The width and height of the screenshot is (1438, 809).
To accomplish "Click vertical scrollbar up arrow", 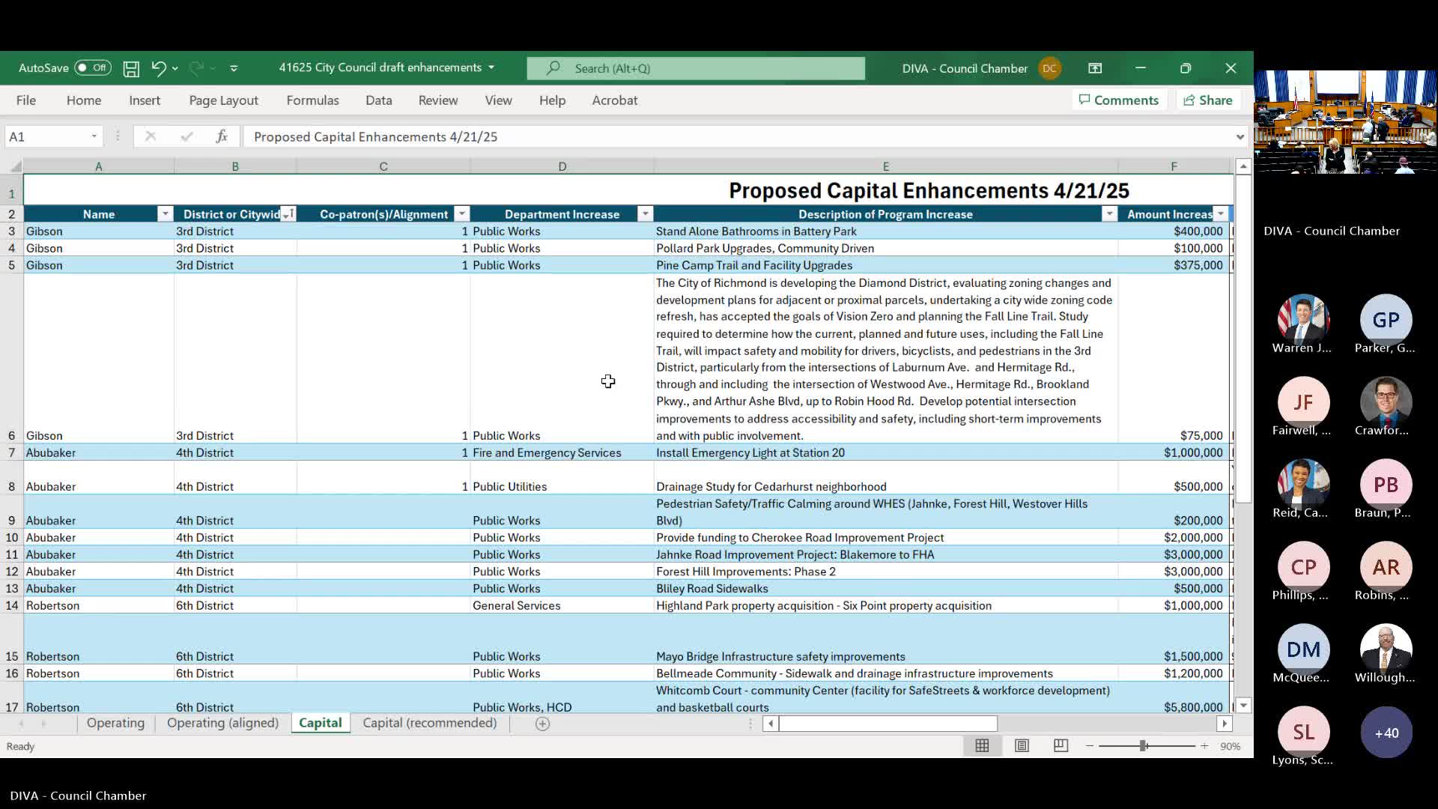I will click(x=1243, y=166).
